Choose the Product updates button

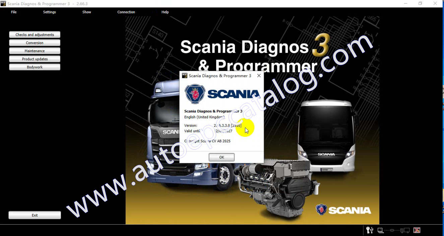click(x=35, y=59)
